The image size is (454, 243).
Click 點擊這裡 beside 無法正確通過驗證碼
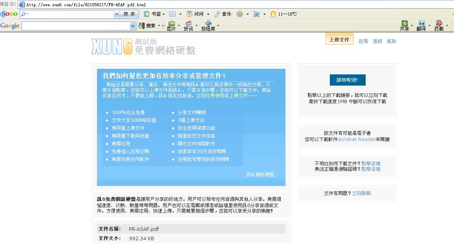coord(371,169)
